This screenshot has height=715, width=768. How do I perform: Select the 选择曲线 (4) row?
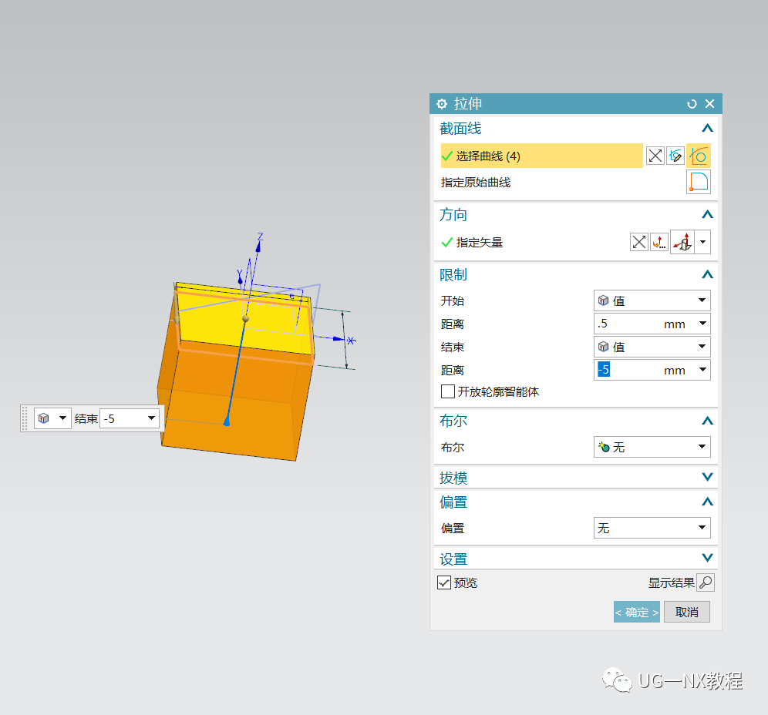542,156
